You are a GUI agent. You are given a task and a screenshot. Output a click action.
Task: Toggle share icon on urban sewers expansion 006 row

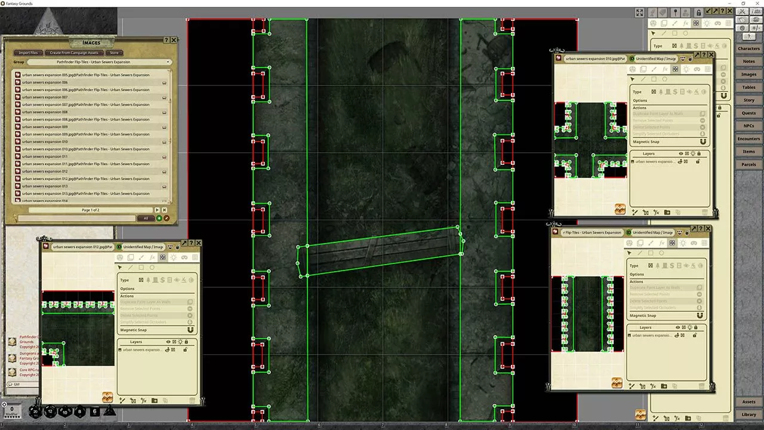pos(164,82)
